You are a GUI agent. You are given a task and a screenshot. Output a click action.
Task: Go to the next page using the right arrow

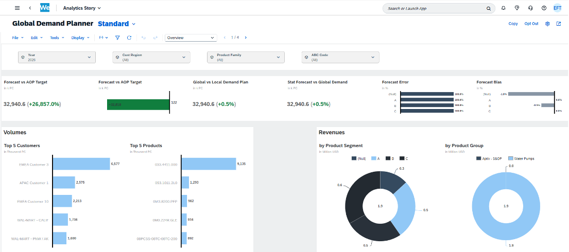pyautogui.click(x=246, y=38)
